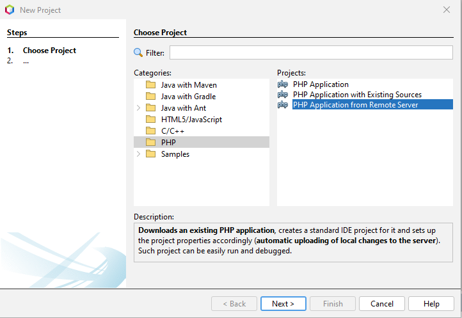The height and width of the screenshot is (318, 462).
Task: Expand the Samples category node
Action: tap(138, 154)
